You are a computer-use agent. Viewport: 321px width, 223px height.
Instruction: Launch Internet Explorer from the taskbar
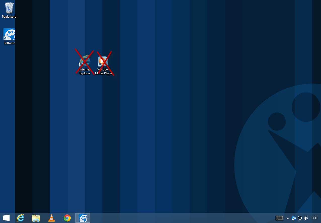pyautogui.click(x=20, y=218)
